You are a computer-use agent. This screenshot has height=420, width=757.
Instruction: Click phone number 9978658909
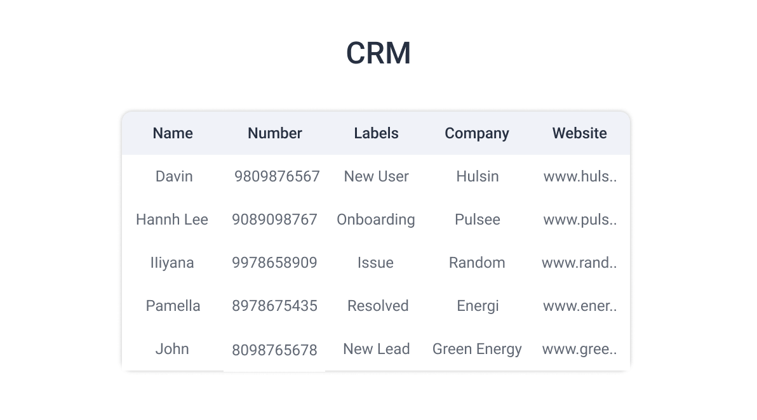[274, 263]
